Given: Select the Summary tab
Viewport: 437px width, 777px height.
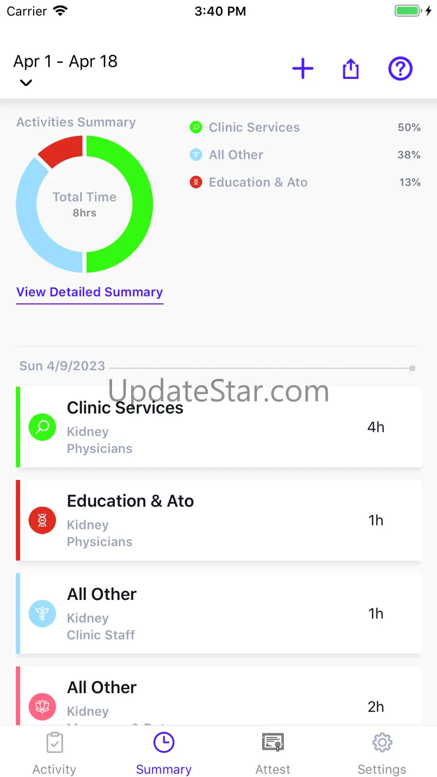Looking at the screenshot, I should point(164,753).
